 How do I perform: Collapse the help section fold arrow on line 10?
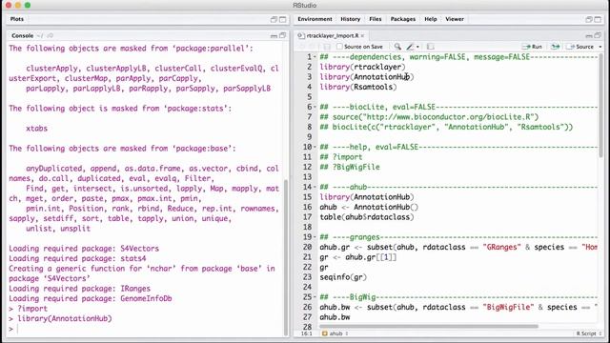(315, 147)
